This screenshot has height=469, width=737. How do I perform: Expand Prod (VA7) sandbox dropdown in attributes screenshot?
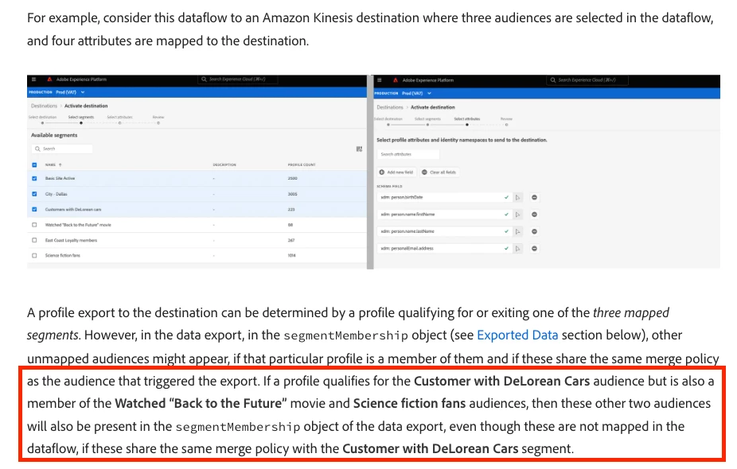coord(416,94)
